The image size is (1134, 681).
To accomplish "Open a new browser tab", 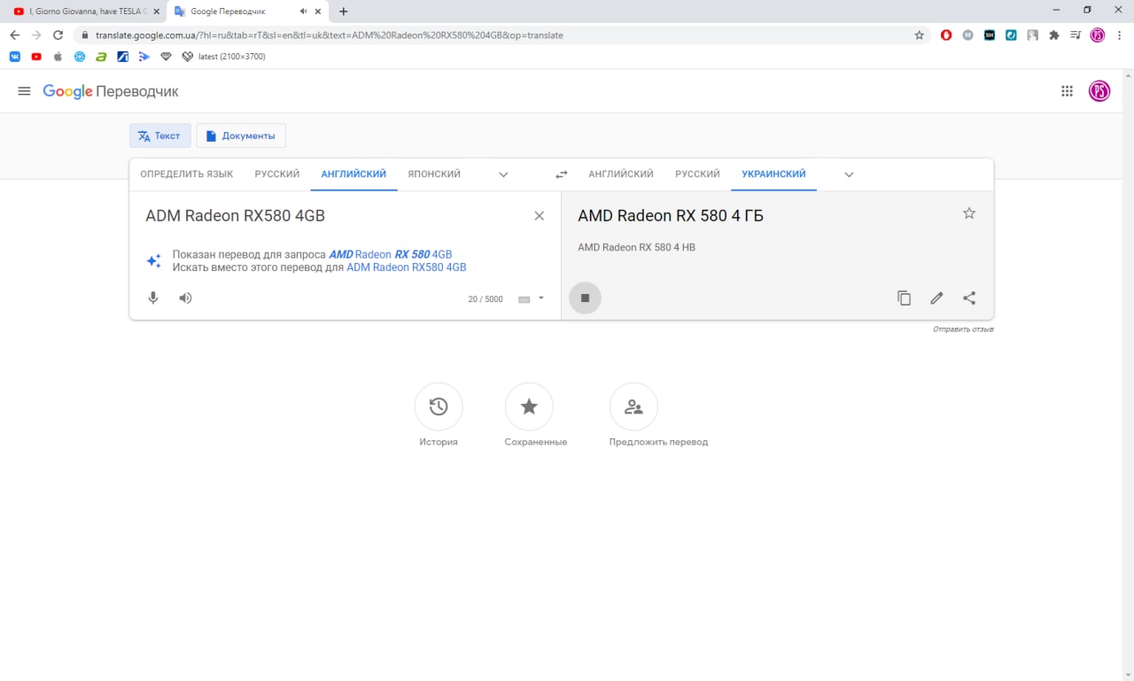I will (x=344, y=12).
